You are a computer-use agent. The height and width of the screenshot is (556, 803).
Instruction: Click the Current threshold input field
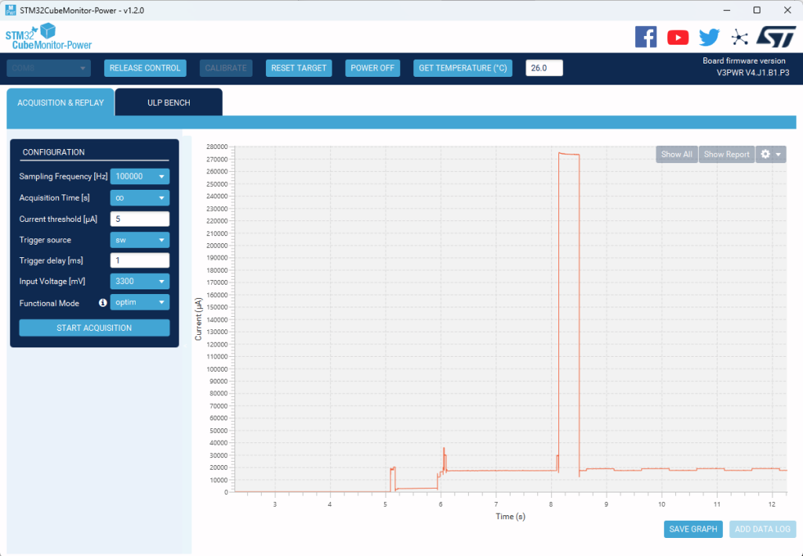[140, 219]
